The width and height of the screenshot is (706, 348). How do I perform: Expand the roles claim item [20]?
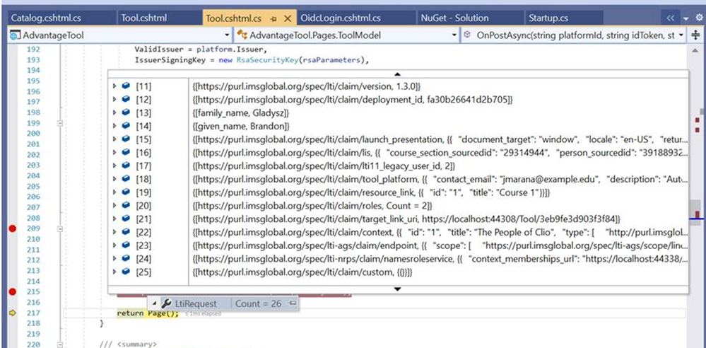115,207
